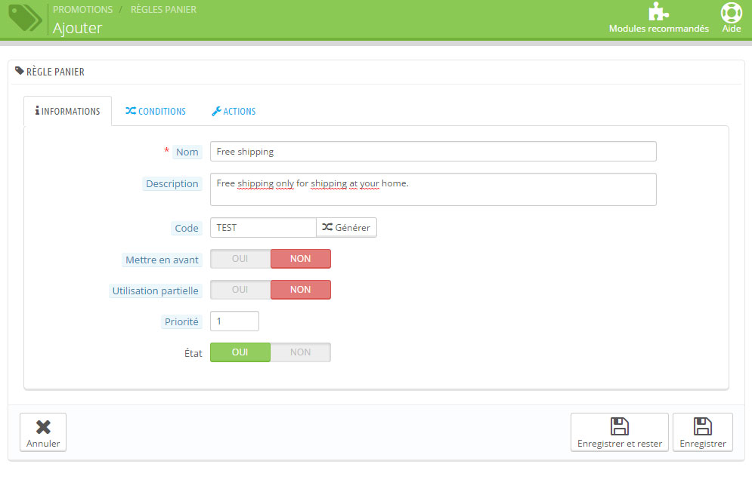The width and height of the screenshot is (752, 495).
Task: Set Utilisation partielle to NON
Action: point(301,290)
